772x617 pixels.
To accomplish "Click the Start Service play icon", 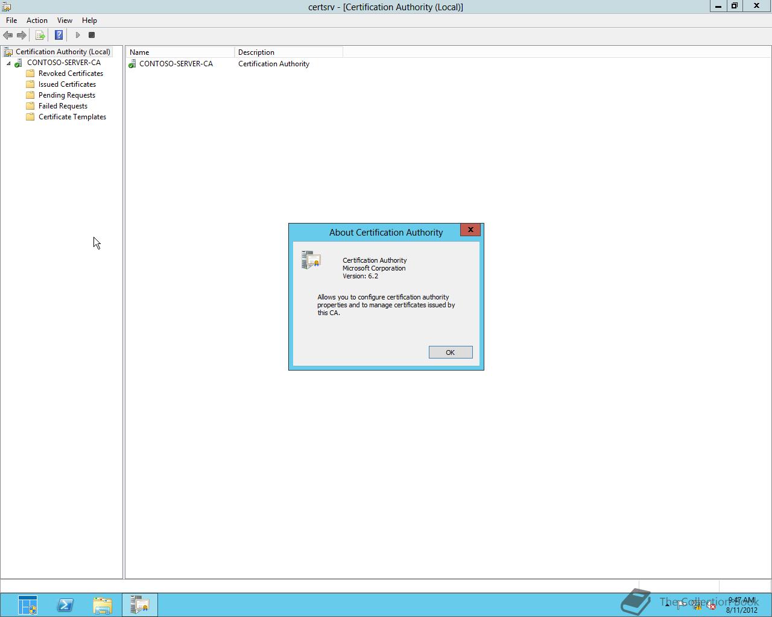I will (x=77, y=35).
